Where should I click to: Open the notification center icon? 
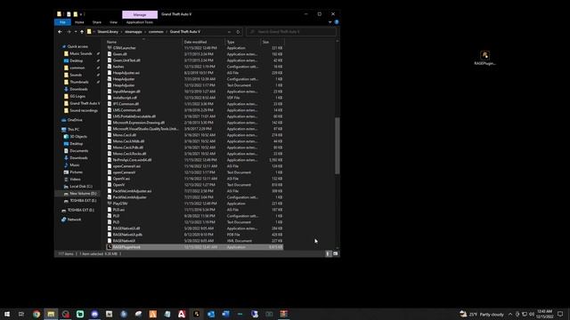point(560,314)
